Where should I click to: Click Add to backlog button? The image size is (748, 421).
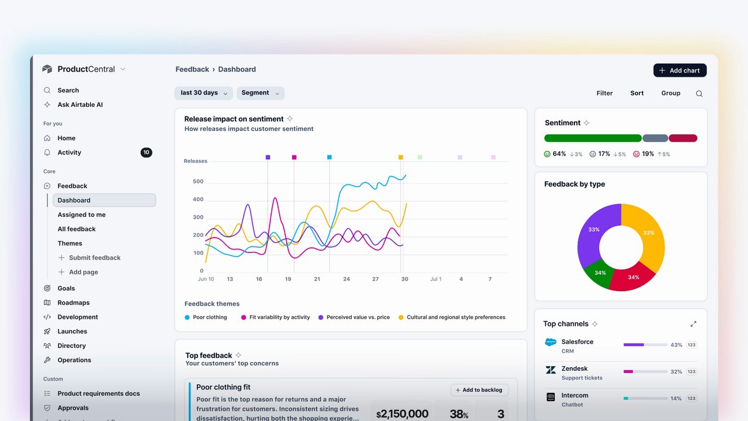(x=480, y=390)
